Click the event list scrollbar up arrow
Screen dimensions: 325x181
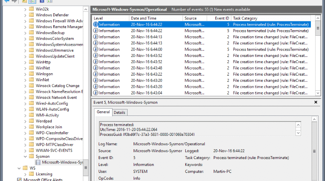(x=317, y=18)
